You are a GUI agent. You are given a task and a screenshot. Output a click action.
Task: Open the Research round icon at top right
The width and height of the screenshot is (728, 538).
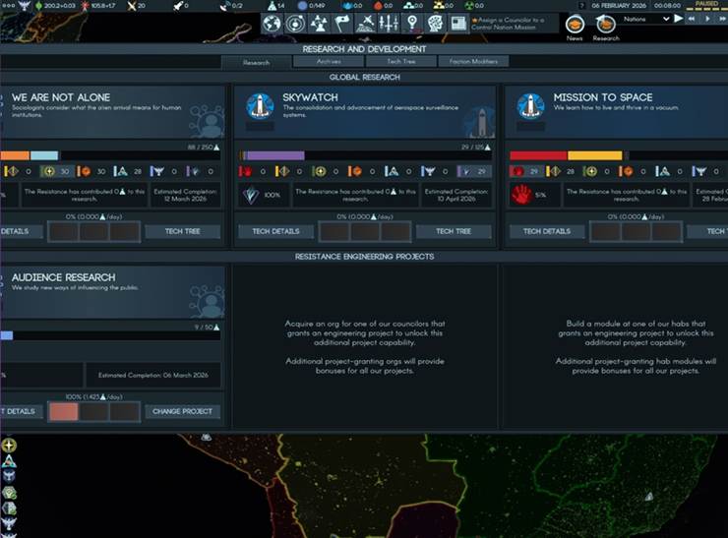606,24
